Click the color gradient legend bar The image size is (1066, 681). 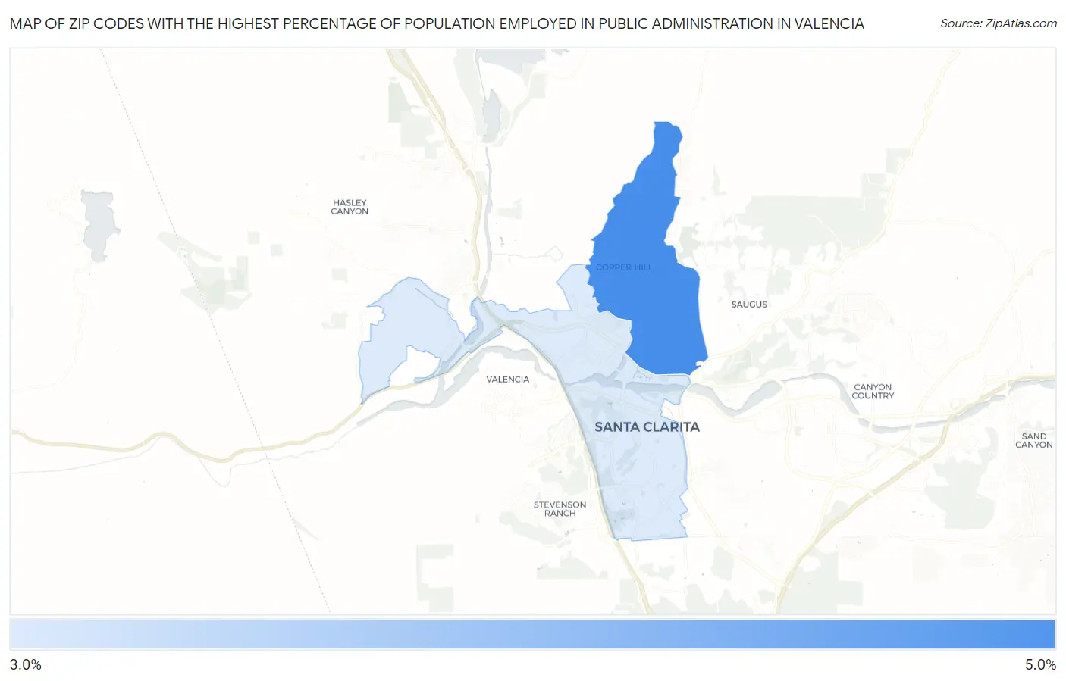pyautogui.click(x=533, y=635)
